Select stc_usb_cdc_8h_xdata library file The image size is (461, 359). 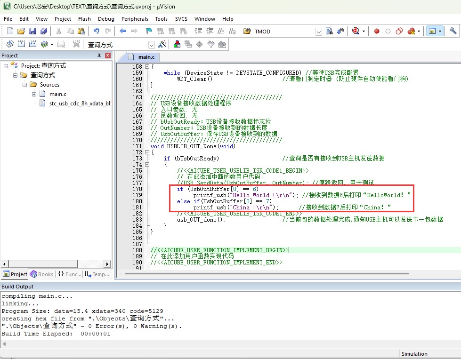pyautogui.click(x=76, y=104)
